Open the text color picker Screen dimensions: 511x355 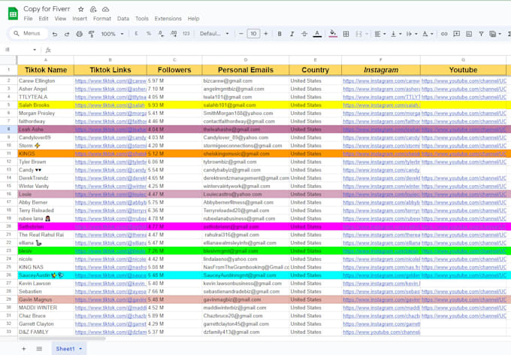coord(317,34)
